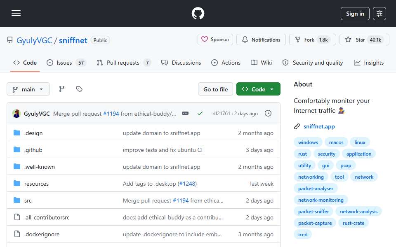Open the sniffnet.app website link
The height and width of the screenshot is (247, 396).
[x=319, y=126]
